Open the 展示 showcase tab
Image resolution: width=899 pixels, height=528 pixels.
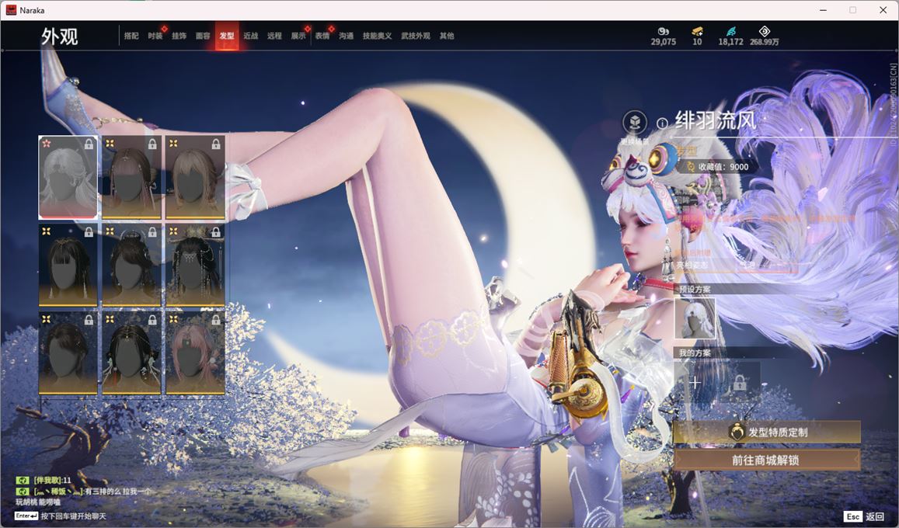click(x=298, y=36)
